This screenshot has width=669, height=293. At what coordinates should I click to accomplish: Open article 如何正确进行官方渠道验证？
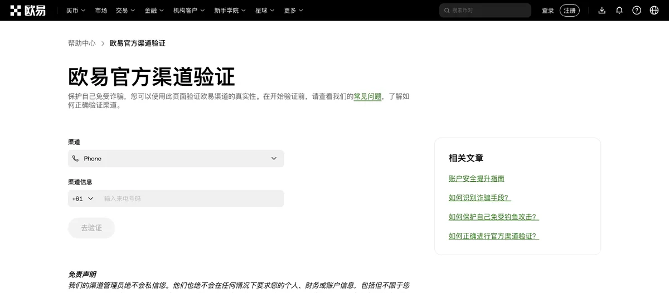click(x=494, y=236)
